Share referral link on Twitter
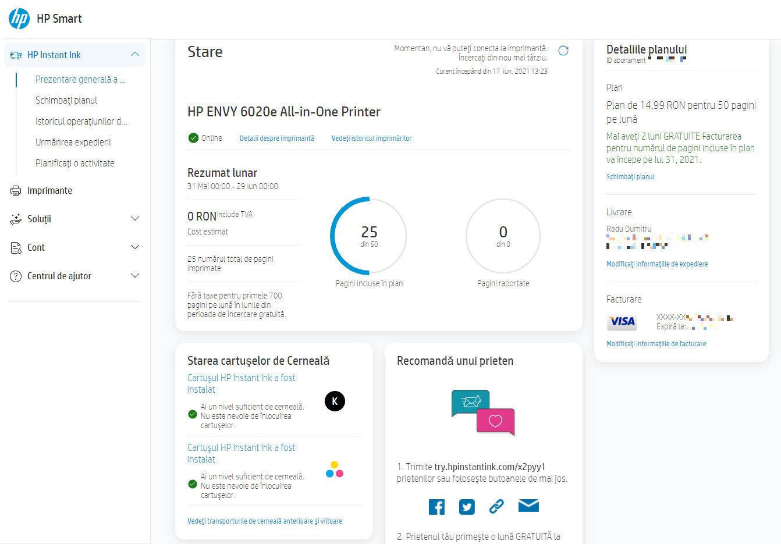This screenshot has height=544, width=781. (467, 507)
